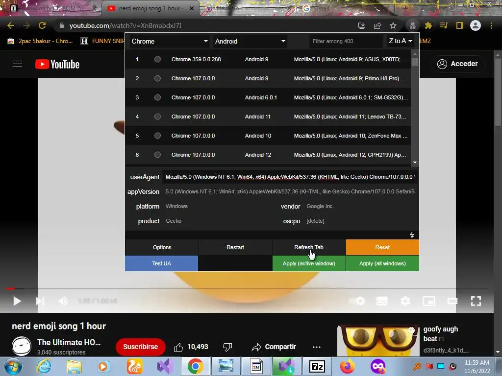Click the userAgent text field
The height and width of the screenshot is (376, 502).
[x=290, y=177]
